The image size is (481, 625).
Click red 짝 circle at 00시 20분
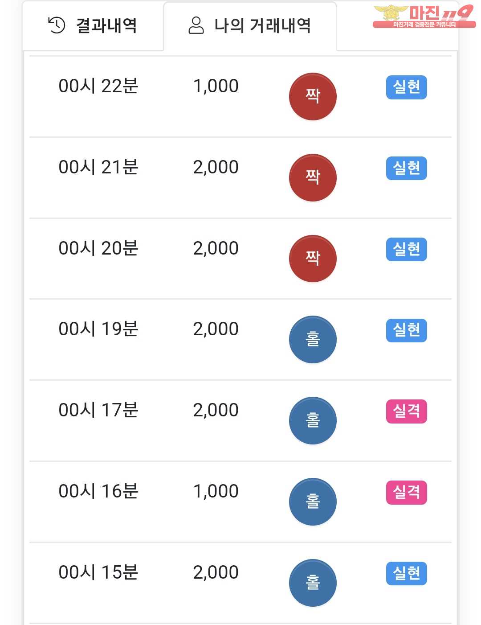point(313,259)
